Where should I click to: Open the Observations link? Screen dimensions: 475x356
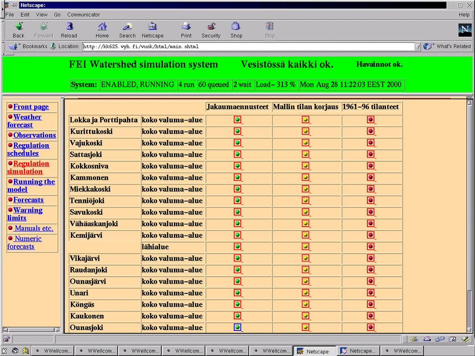(x=34, y=135)
